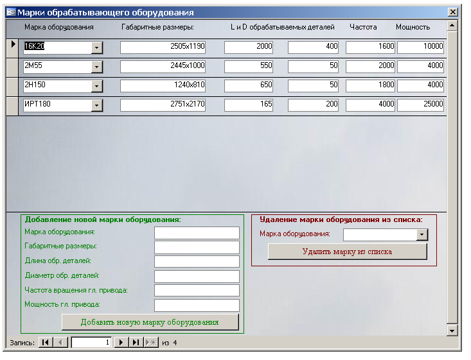Screen dimensions: 471x360
Task: Click power cell 4000 in 2М55 row
Action: (x=420, y=67)
